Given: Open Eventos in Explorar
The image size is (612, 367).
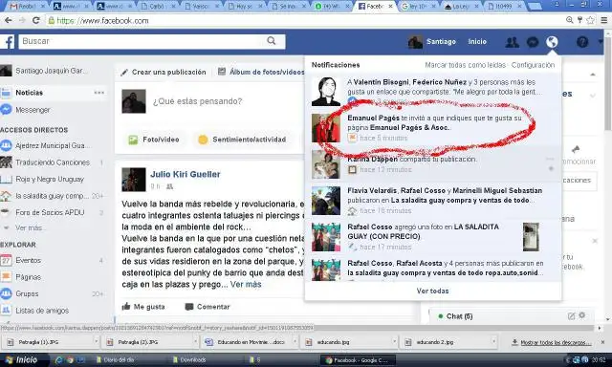Looking at the screenshot, I should point(28,260).
